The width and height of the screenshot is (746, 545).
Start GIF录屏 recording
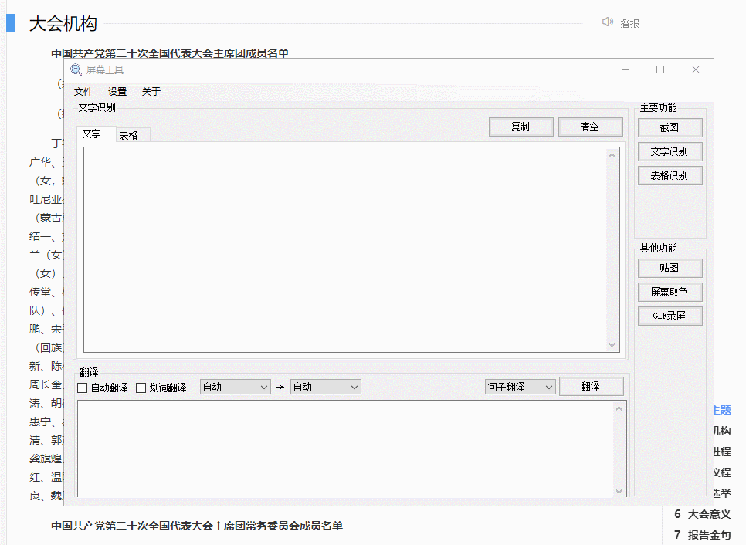tap(670, 316)
